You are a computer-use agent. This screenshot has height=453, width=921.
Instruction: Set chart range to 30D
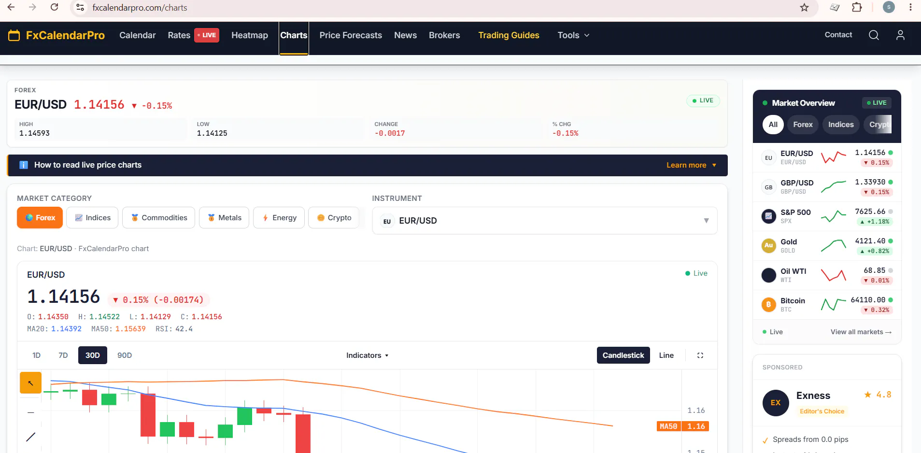[x=92, y=355]
